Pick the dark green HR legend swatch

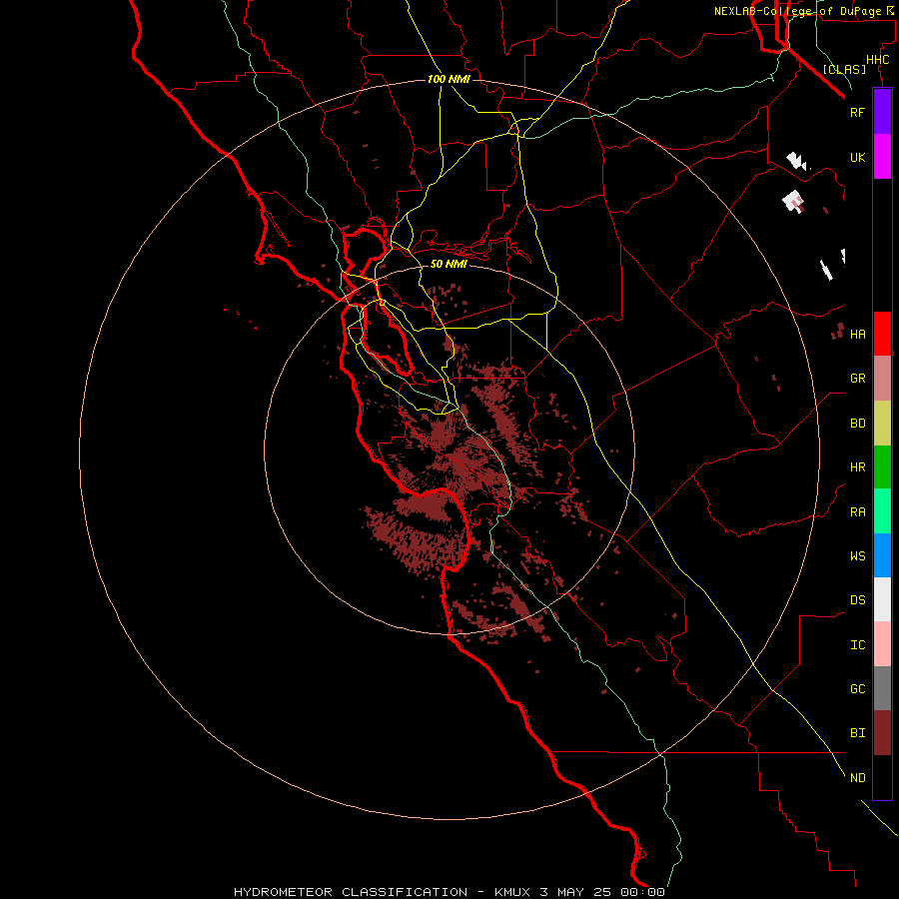click(x=882, y=467)
